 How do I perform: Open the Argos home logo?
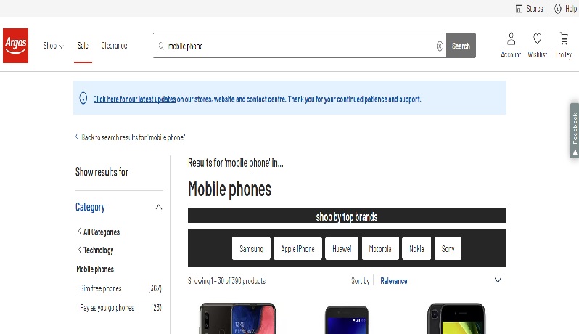click(15, 46)
